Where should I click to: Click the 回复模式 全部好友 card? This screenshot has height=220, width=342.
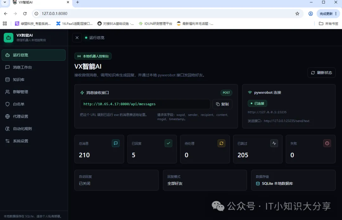205,180
